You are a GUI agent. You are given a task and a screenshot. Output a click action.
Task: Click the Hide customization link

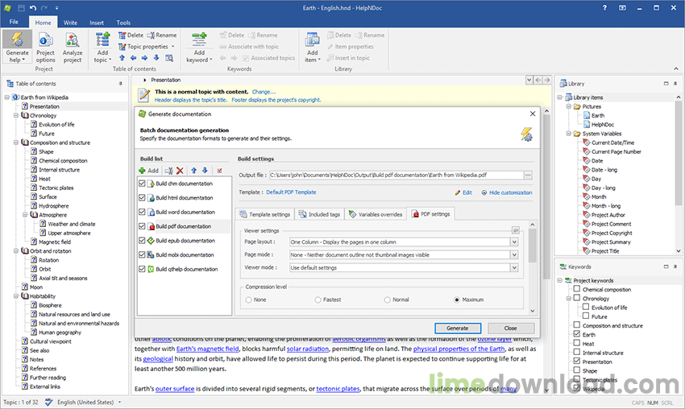(x=510, y=193)
